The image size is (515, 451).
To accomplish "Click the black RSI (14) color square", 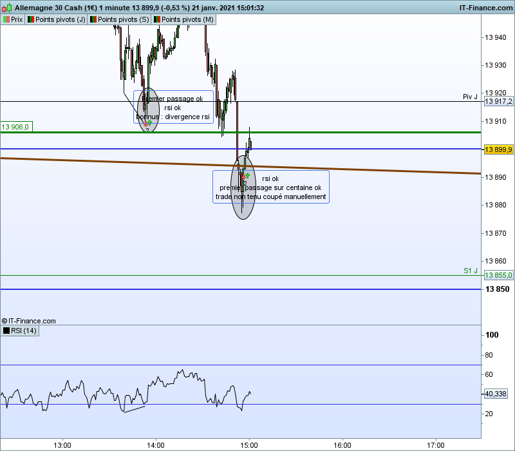I will pyautogui.click(x=6, y=331).
